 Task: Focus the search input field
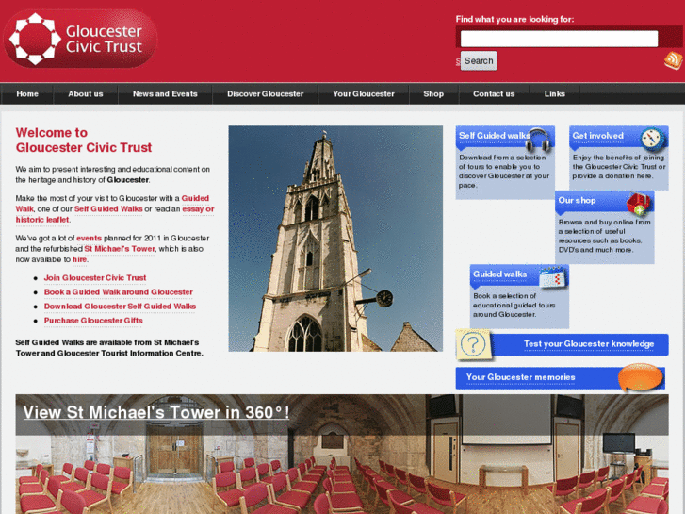click(559, 39)
